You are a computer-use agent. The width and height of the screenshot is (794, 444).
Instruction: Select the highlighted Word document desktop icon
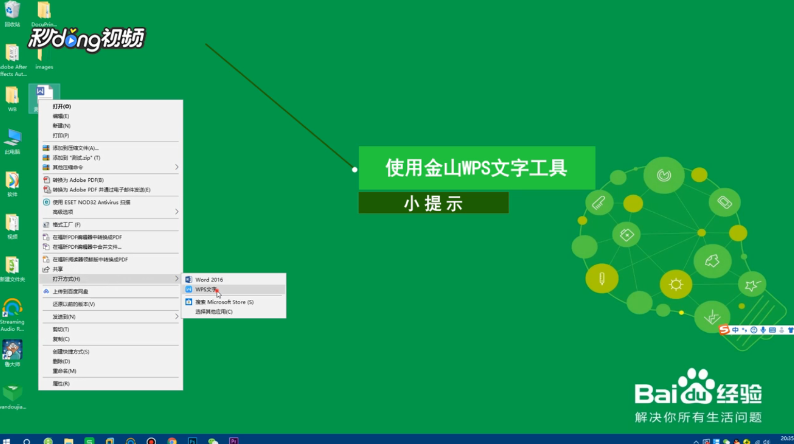pyautogui.click(x=44, y=93)
